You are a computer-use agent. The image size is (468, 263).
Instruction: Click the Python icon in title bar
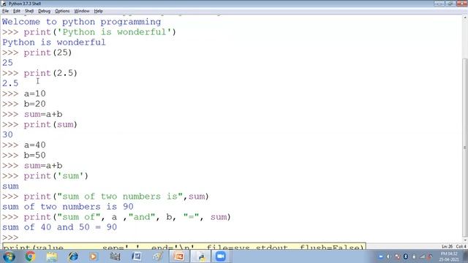(x=4, y=4)
